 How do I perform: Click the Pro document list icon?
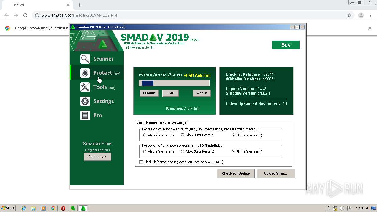click(x=85, y=115)
